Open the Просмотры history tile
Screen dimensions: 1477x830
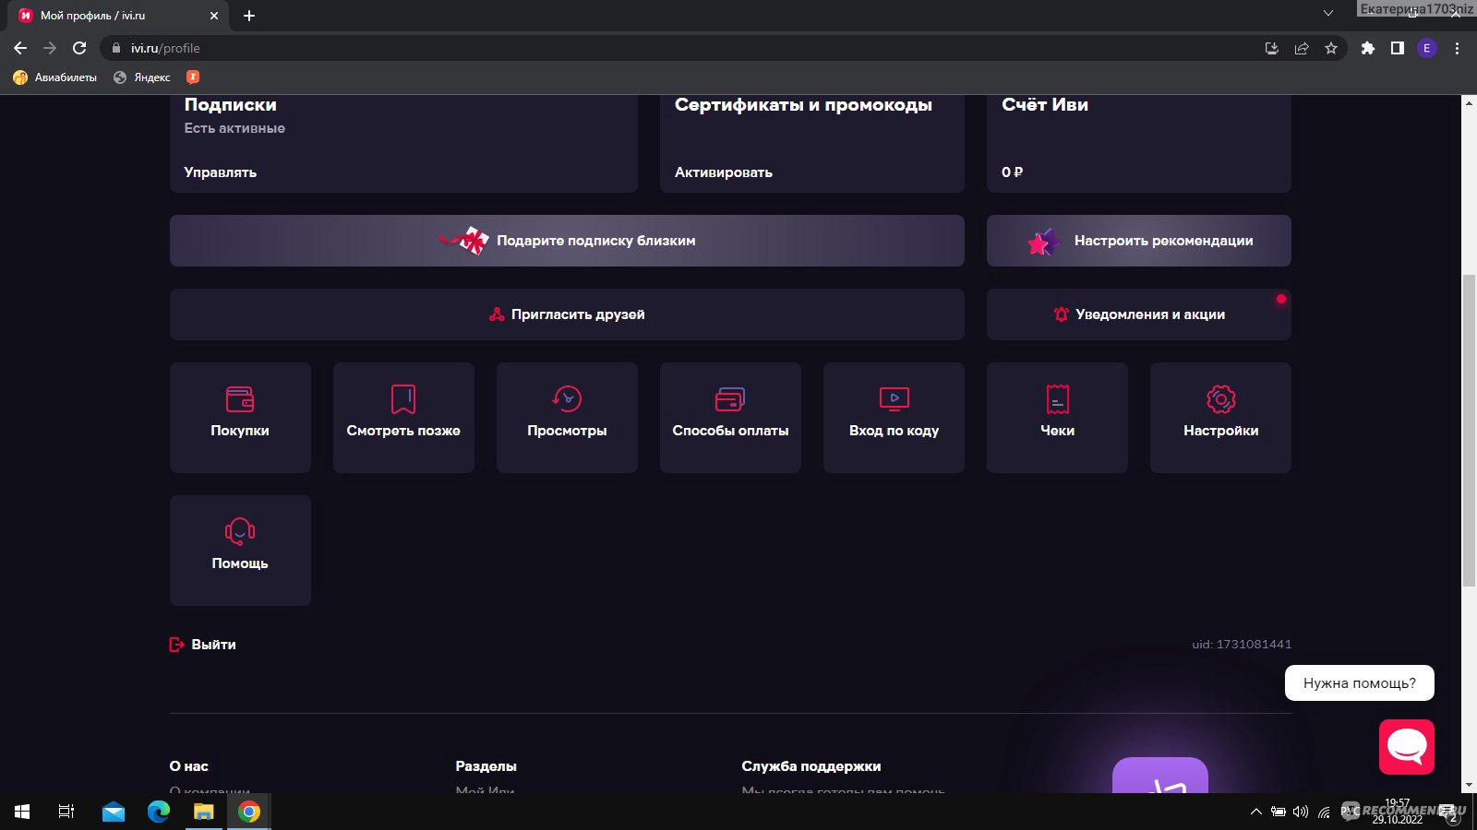coord(567,418)
